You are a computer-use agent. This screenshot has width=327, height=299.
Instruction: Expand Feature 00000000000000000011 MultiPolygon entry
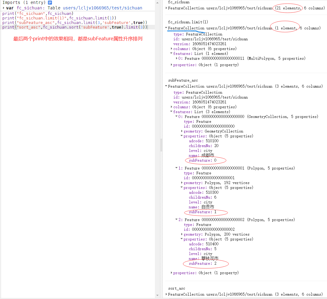177,58
